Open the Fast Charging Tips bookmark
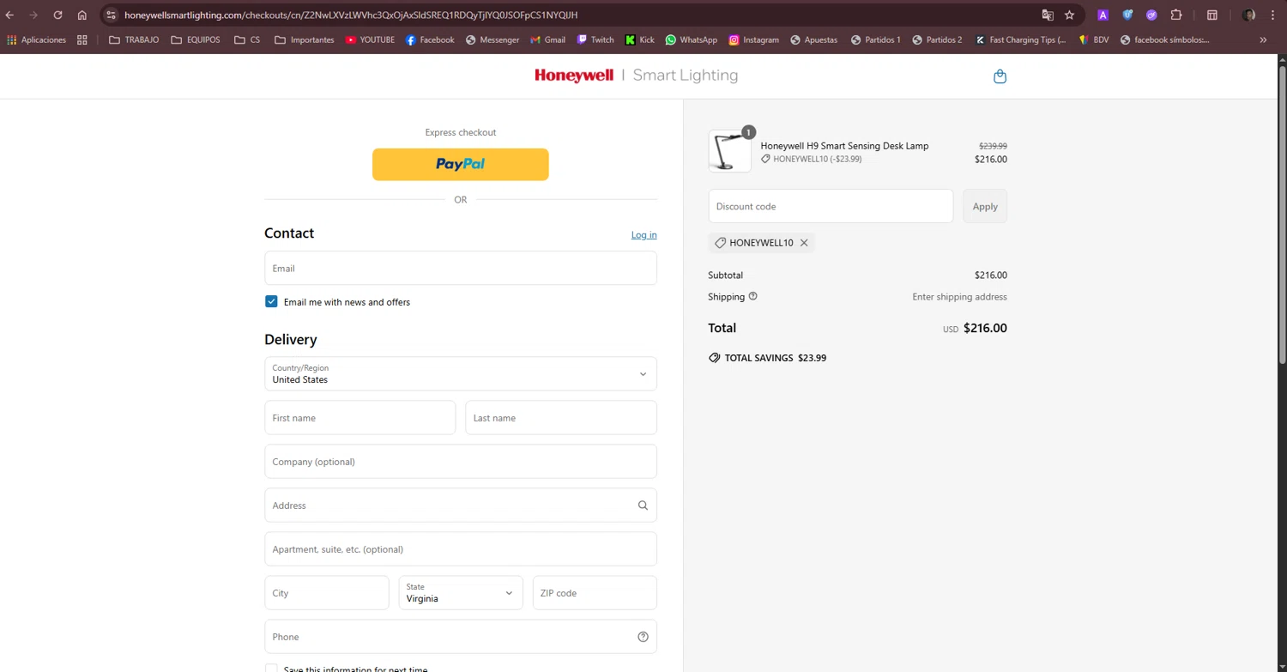Image resolution: width=1287 pixels, height=672 pixels. (1020, 39)
